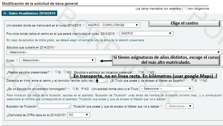Click the '¿Disfrutará de OTRA beca en el 2014/2015?' label
Image resolution: width=223 pixels, height=126 pixels.
coord(36,115)
